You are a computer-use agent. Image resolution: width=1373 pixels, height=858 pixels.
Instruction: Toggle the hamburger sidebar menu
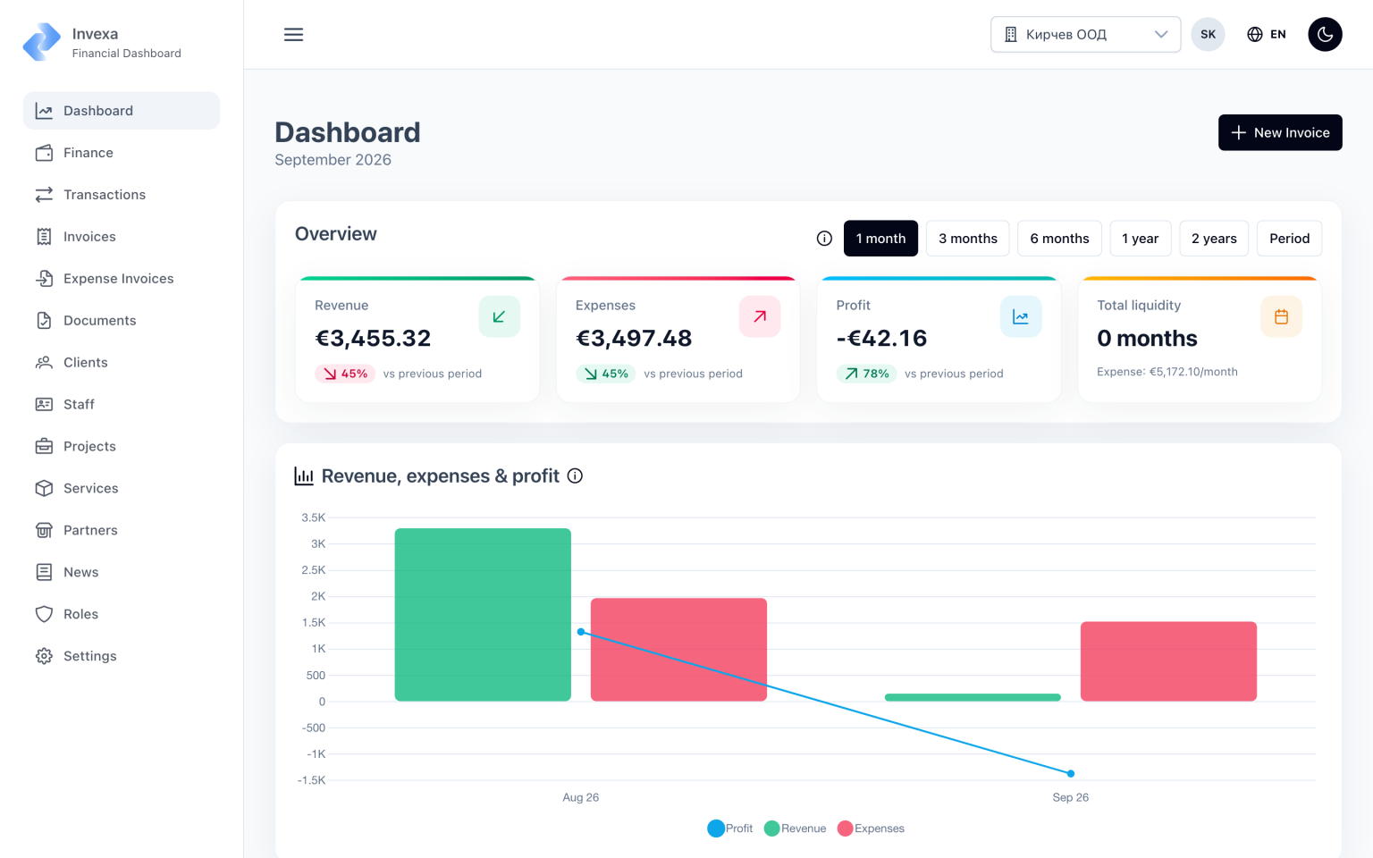point(293,35)
